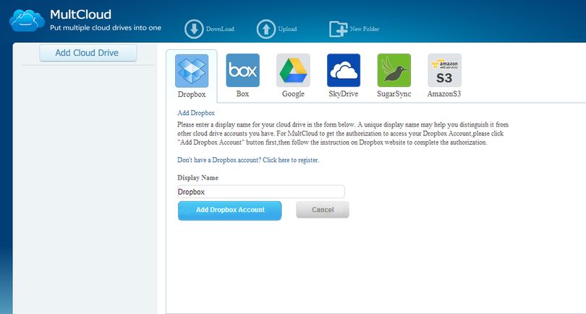Click the New Folder icon

click(339, 29)
